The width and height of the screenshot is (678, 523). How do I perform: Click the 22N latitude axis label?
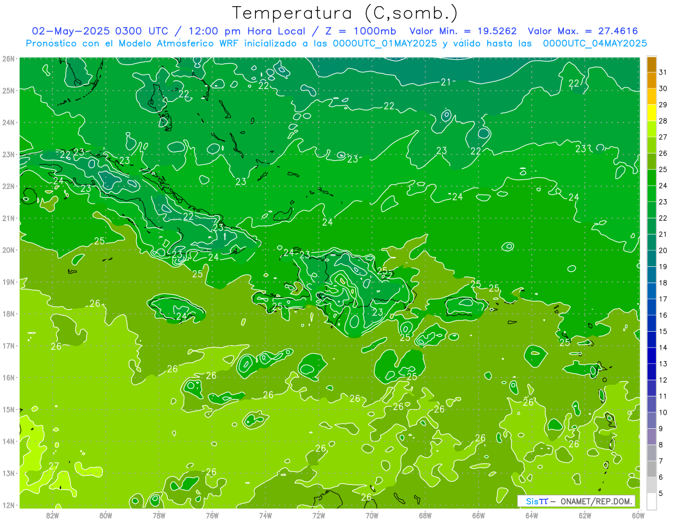pos(8,186)
